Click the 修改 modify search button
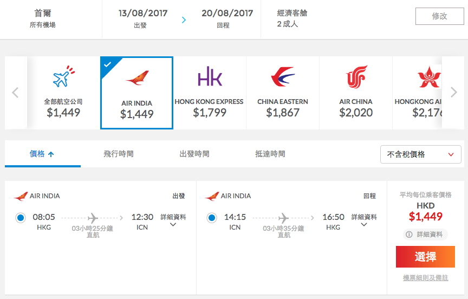The width and height of the screenshot is (468, 299). tap(440, 16)
